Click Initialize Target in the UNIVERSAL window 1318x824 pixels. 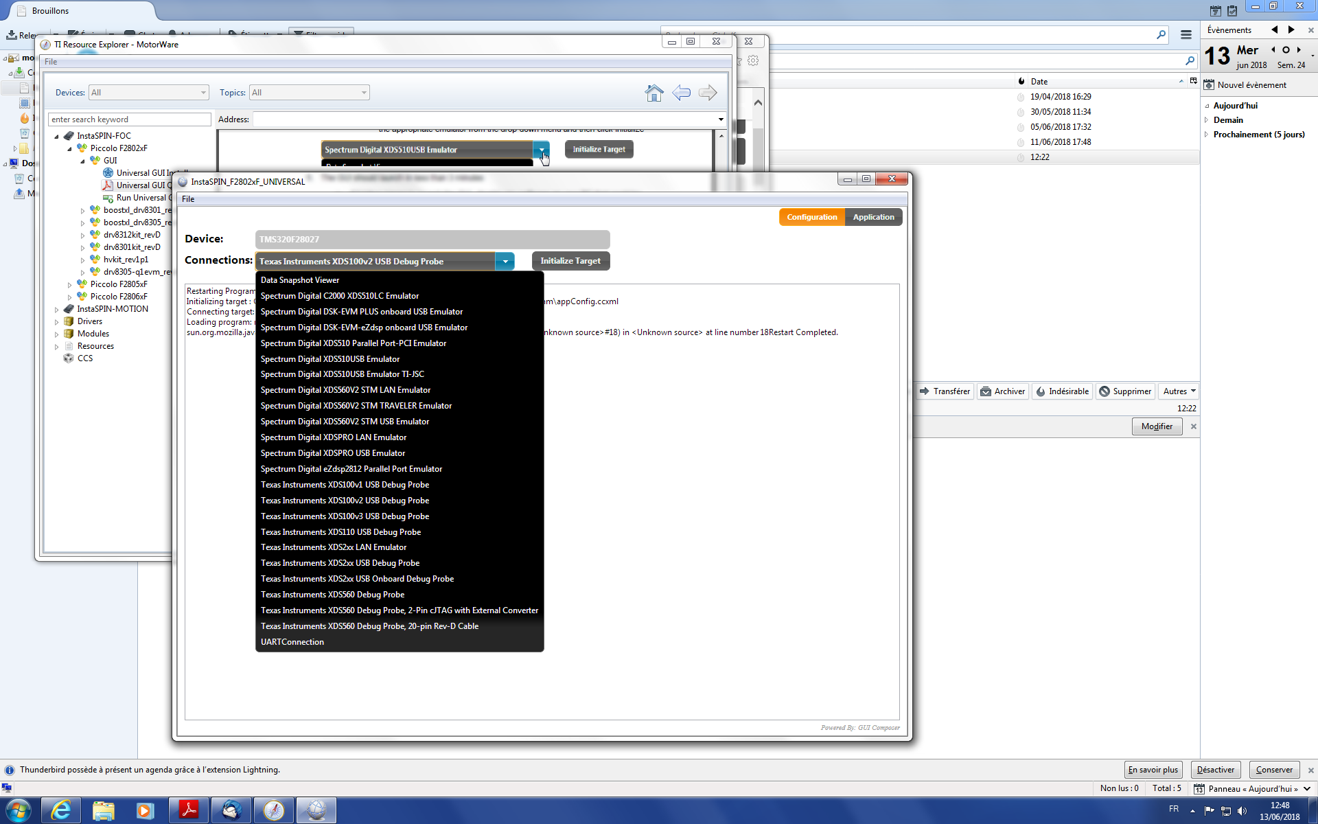(570, 261)
